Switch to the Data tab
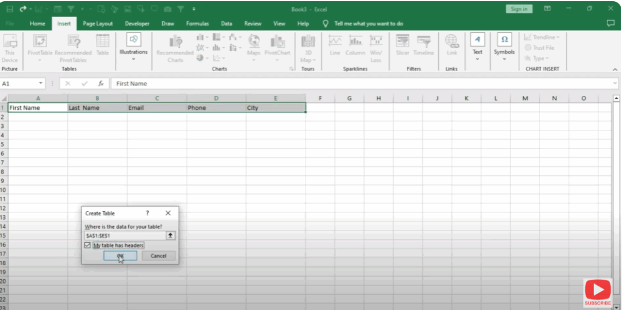This screenshot has width=622, height=310. coord(227,24)
